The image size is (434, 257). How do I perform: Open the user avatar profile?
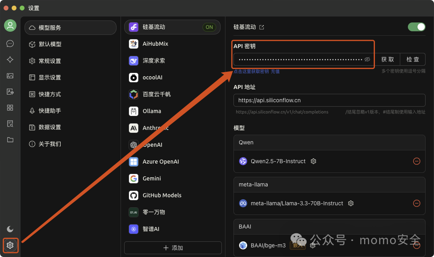click(x=10, y=26)
